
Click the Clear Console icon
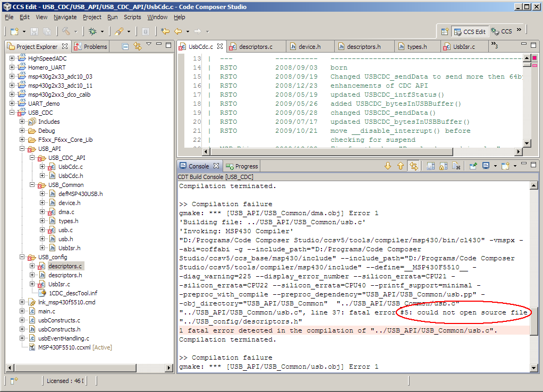point(456,166)
